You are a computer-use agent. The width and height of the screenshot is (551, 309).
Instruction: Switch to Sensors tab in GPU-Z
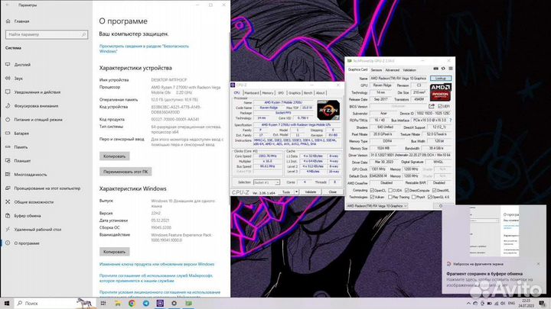377,70
